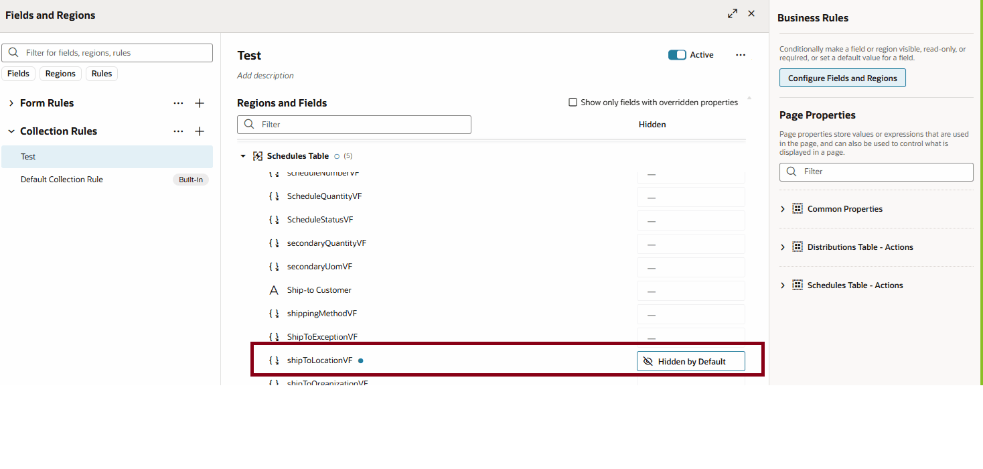The image size is (983, 469).
Task: Toggle the Active switch for the Test rule
Action: 677,55
